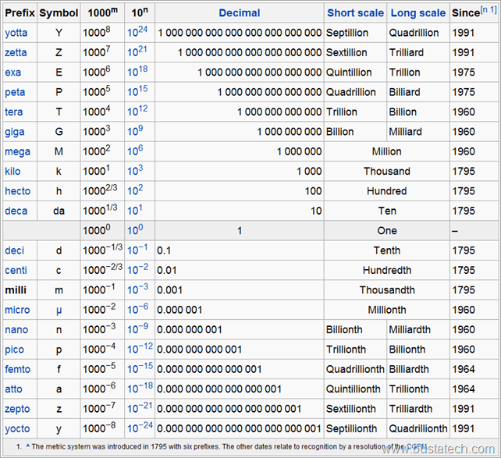The image size is (501, 458).
Task: Follow the 10^-3 link
Action: pos(137,289)
